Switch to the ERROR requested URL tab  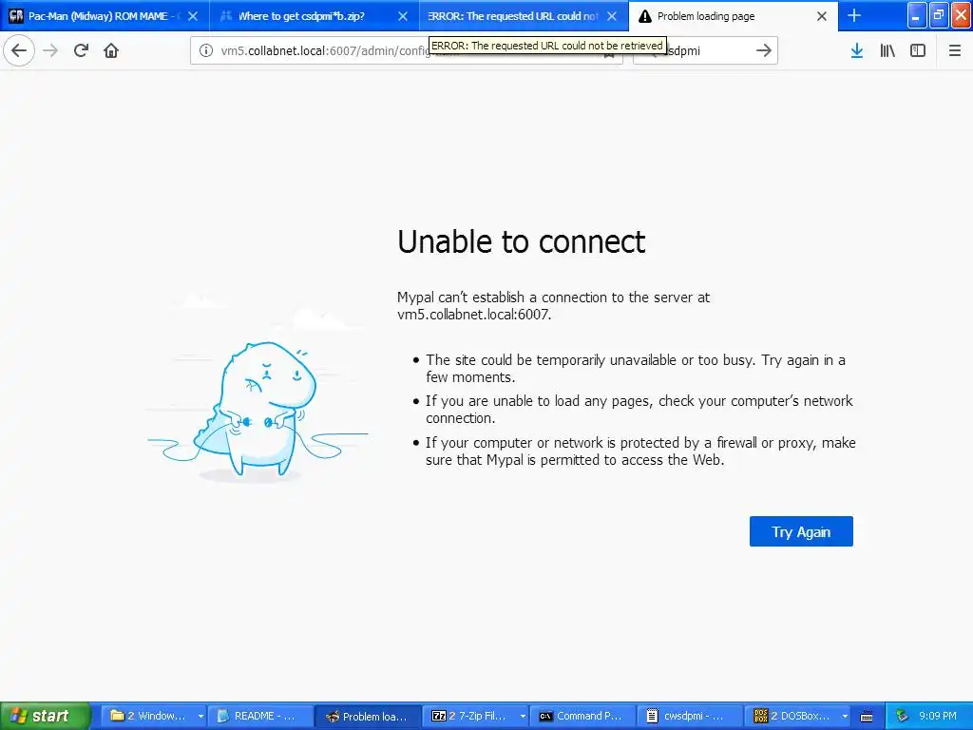tap(524, 16)
